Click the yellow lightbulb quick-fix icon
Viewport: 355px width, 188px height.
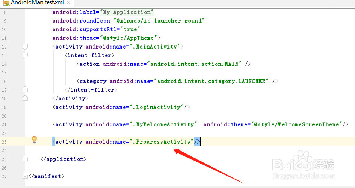34,140
